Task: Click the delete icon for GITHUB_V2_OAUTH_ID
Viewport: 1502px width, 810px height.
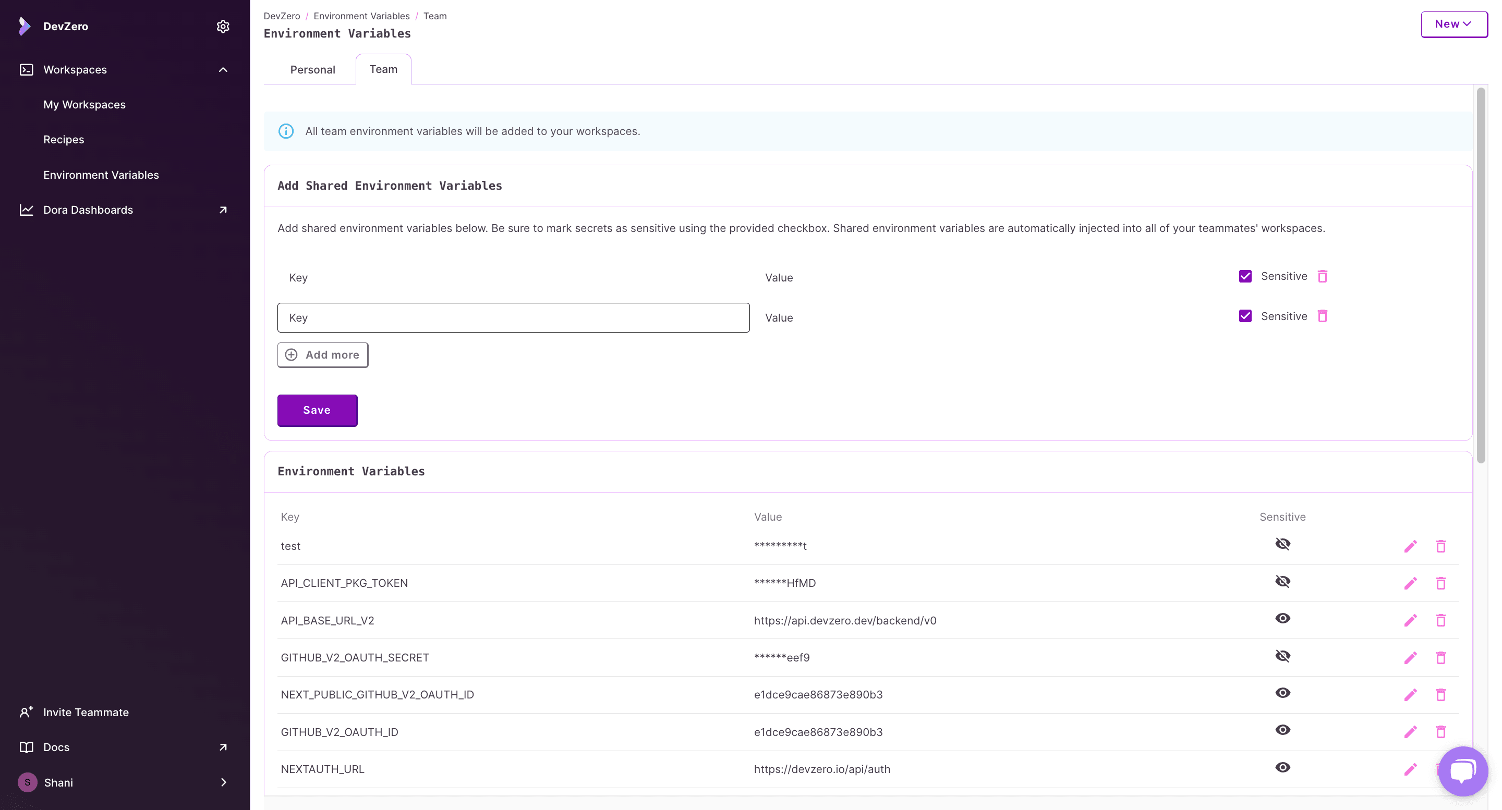Action: click(x=1441, y=731)
